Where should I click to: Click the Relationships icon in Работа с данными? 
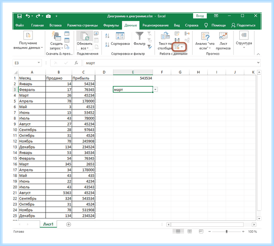[x=187, y=40]
